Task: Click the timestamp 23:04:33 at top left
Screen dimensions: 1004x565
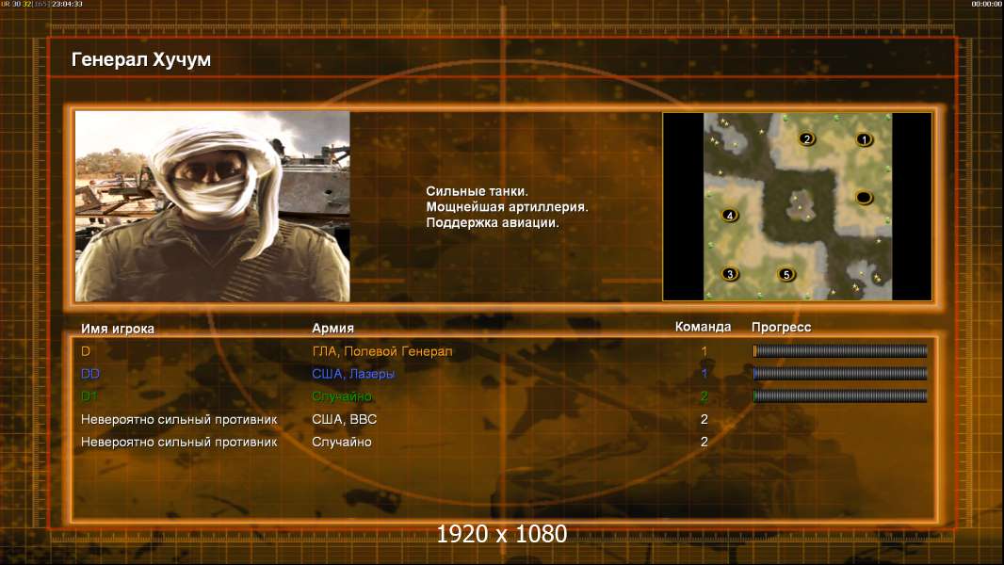Action: (67, 4)
